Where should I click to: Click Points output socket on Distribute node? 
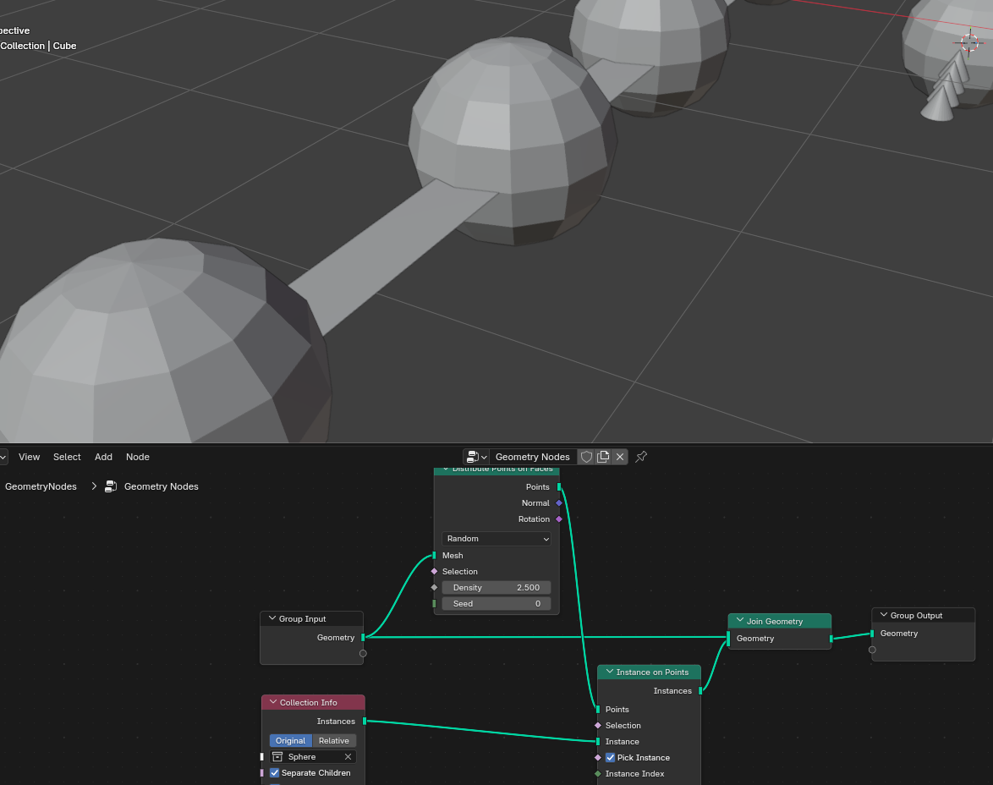pos(559,486)
